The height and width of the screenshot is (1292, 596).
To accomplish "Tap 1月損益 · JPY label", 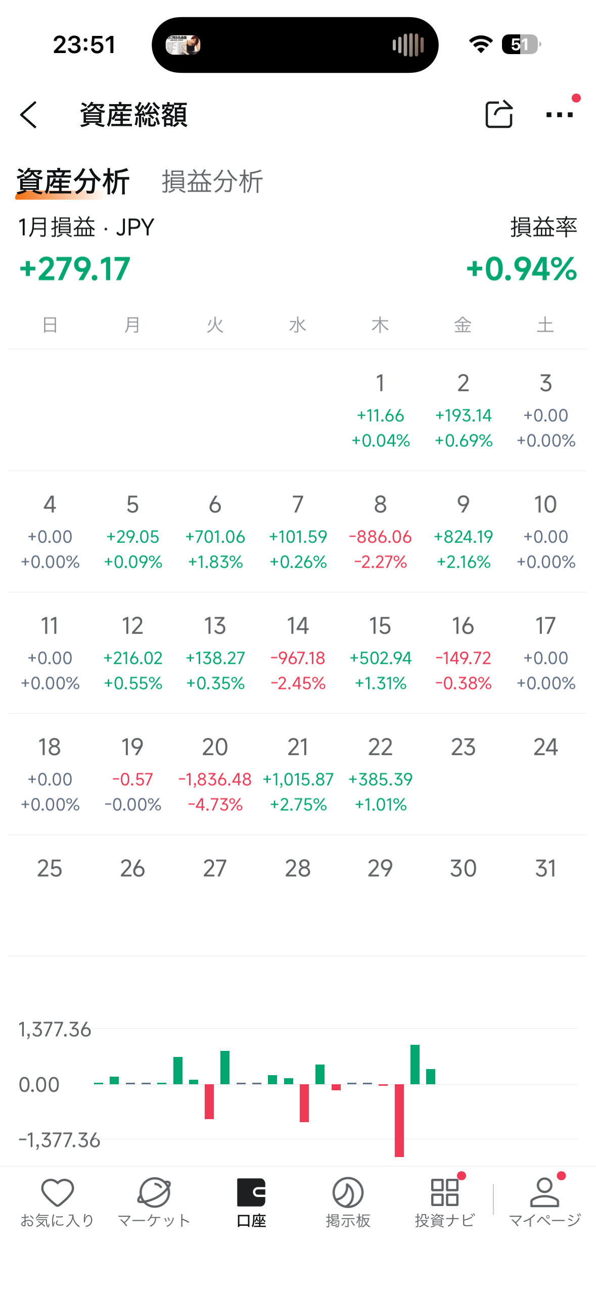I will (86, 227).
